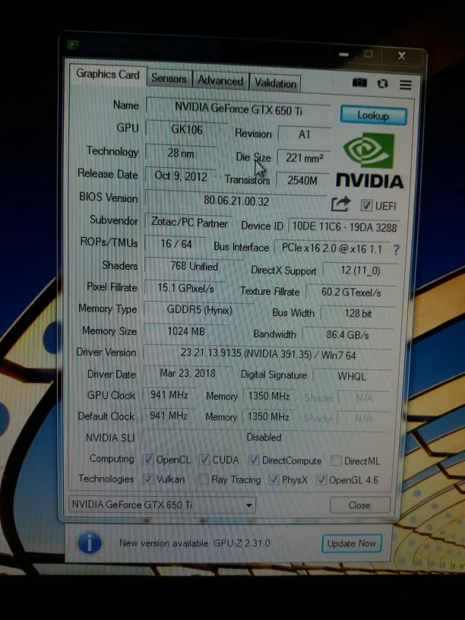The image size is (465, 620).
Task: Minimize the GPU-Z window
Action: pyautogui.click(x=343, y=55)
